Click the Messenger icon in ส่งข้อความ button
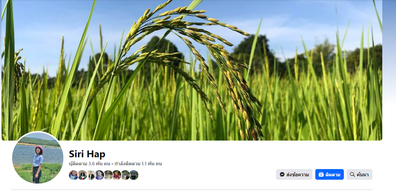Viewport: 396px width, 193px height. point(282,174)
